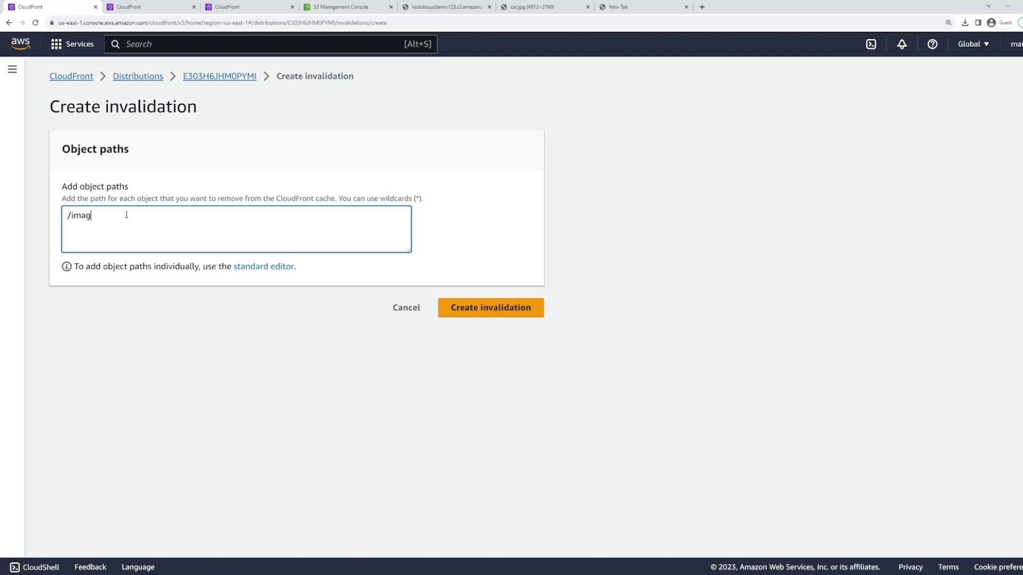
Task: Click the info icon beside editor hint
Action: [x=67, y=266]
